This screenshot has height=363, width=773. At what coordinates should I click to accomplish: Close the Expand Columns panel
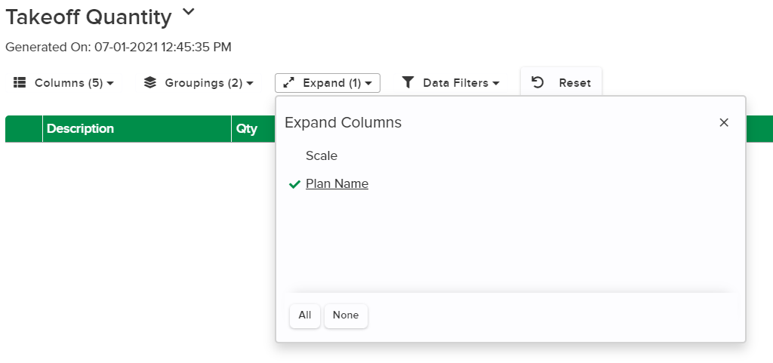724,123
